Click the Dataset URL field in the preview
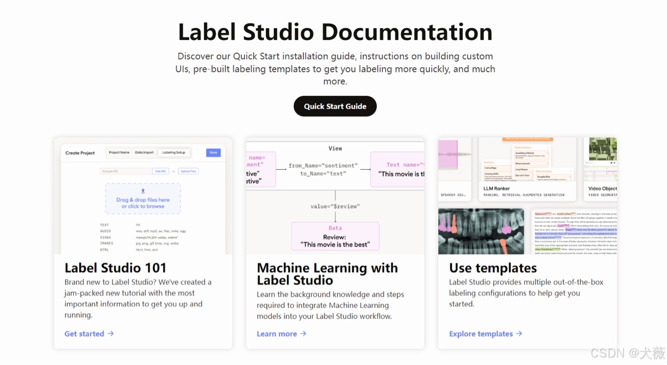The height and width of the screenshot is (365, 667). click(x=126, y=171)
